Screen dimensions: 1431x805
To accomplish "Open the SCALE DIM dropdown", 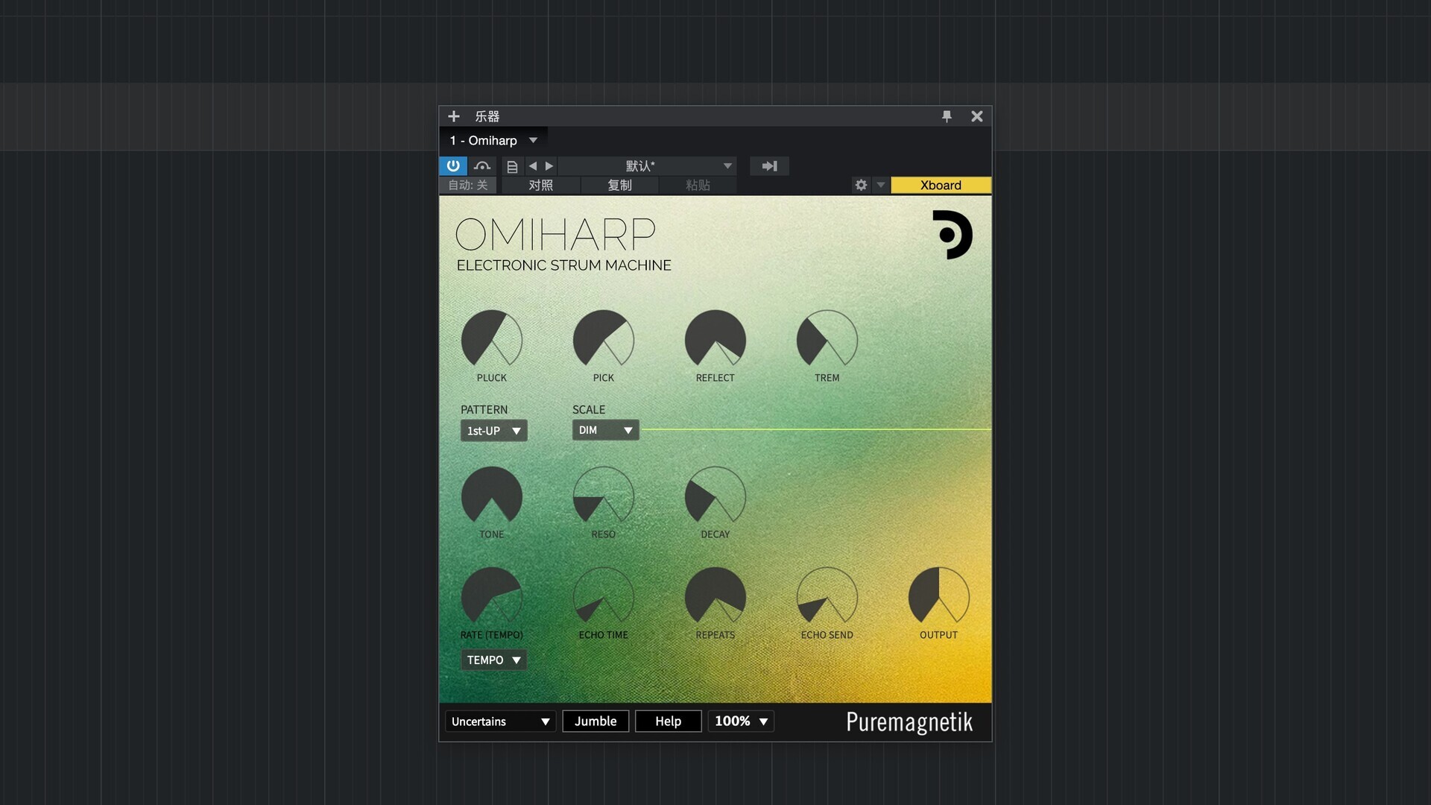I will (x=606, y=430).
